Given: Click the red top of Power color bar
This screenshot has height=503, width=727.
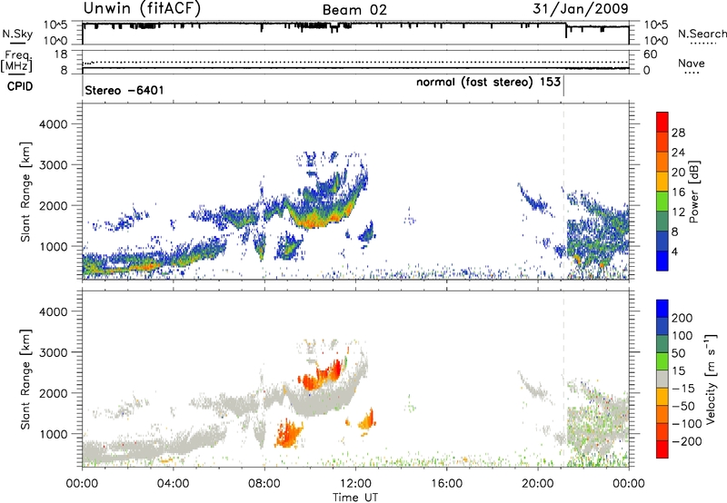Looking at the screenshot, I should [x=662, y=122].
